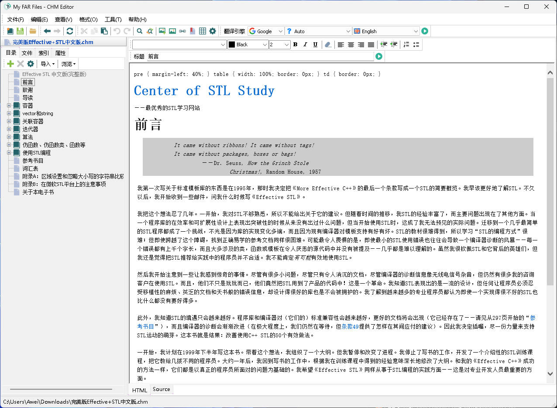This screenshot has height=408, width=557.
Task: Expand the vector和string tree node
Action: point(9,113)
